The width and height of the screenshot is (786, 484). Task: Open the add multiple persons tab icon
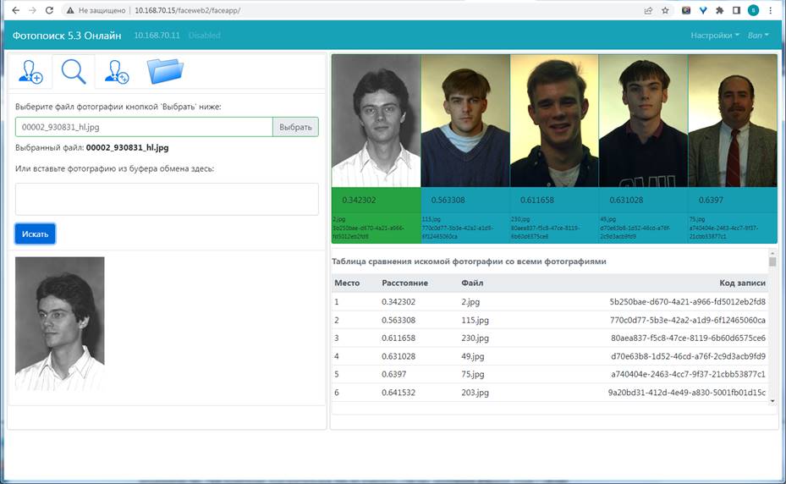coord(116,73)
